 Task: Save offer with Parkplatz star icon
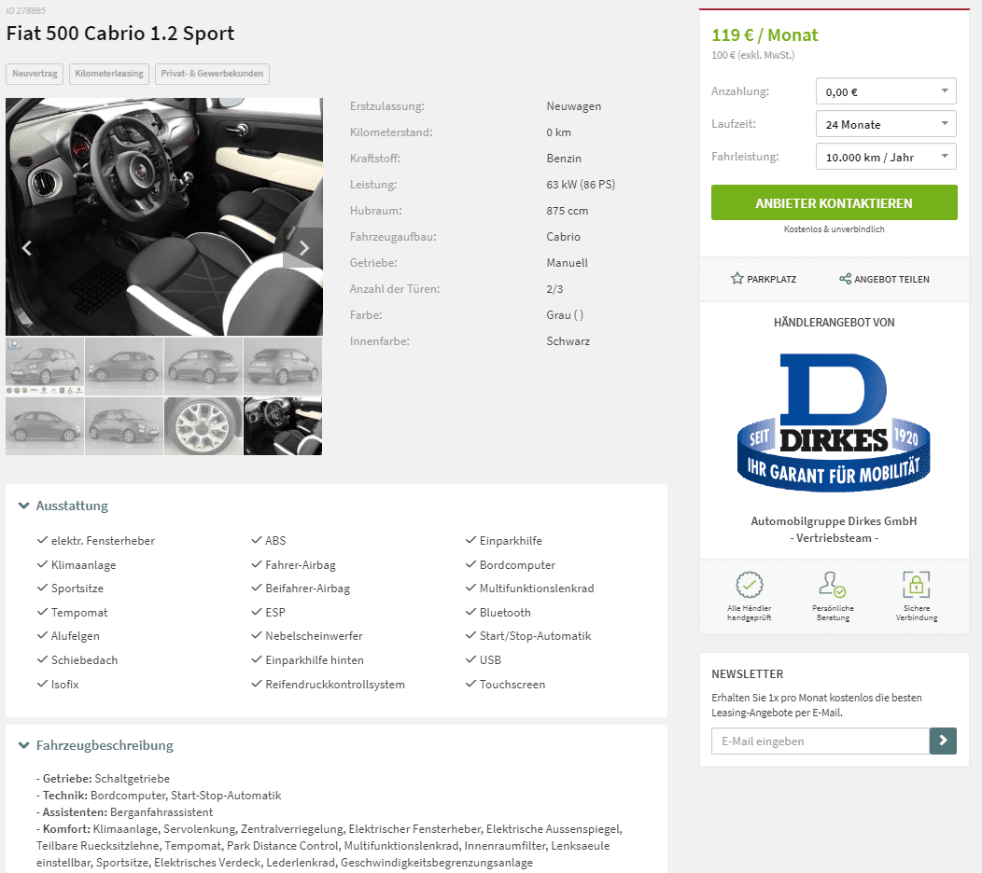pos(737,279)
